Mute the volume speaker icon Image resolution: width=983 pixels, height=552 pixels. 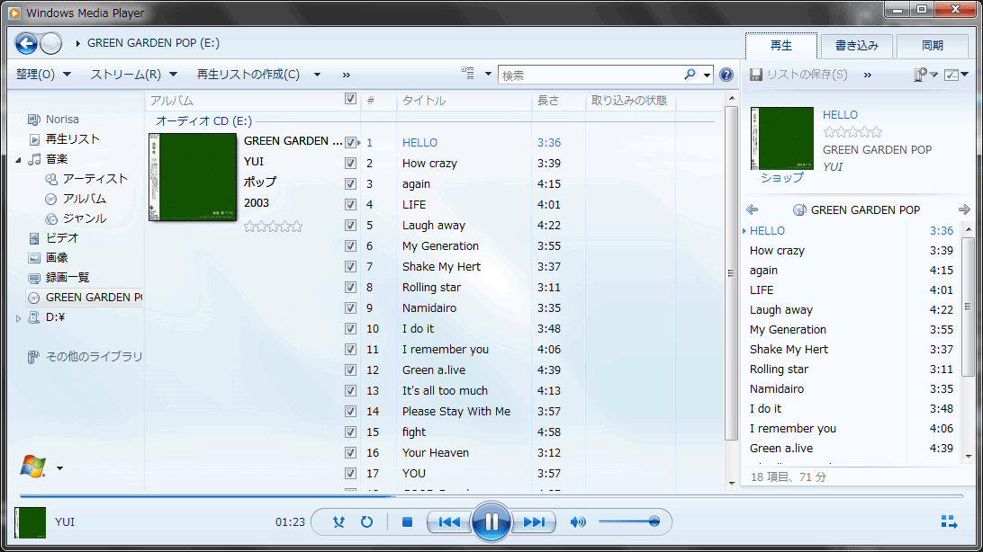click(578, 522)
